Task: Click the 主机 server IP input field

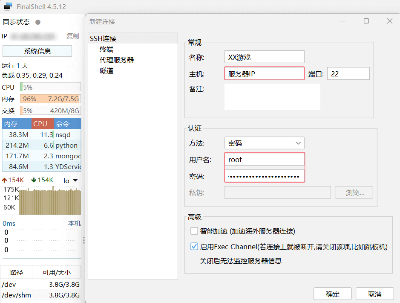Action: click(x=264, y=74)
